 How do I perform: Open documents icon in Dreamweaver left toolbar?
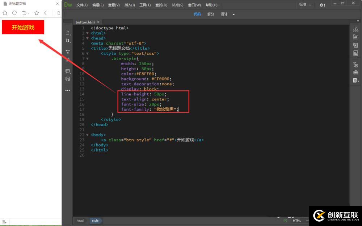coord(68,33)
